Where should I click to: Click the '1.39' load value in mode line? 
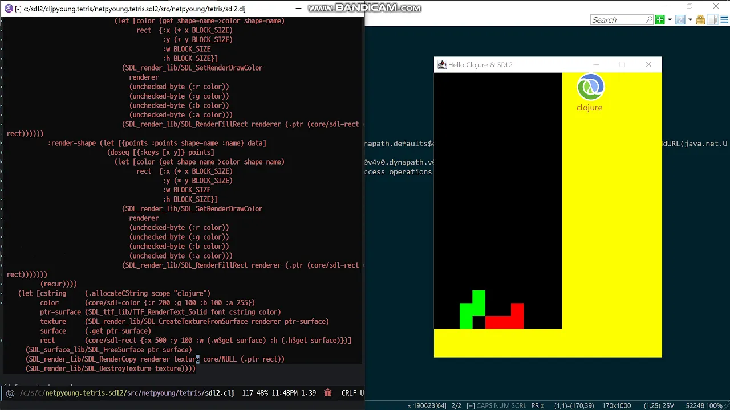coord(309,393)
